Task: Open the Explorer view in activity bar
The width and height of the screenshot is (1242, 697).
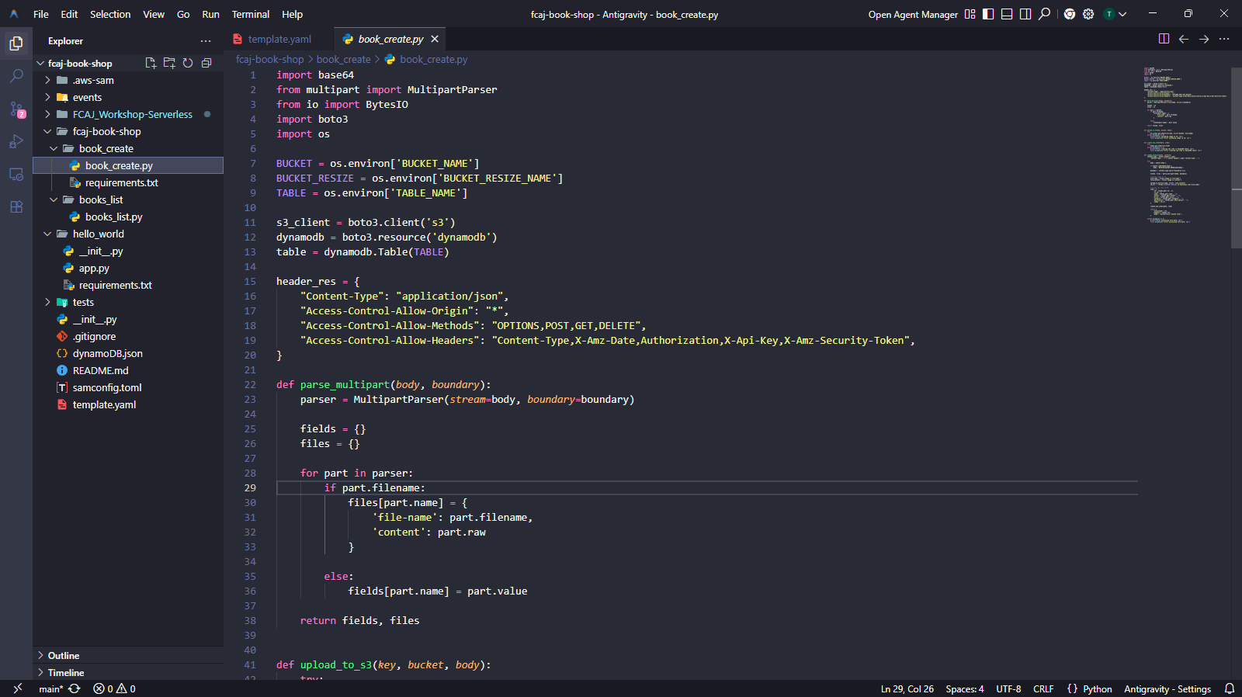Action: [x=16, y=43]
